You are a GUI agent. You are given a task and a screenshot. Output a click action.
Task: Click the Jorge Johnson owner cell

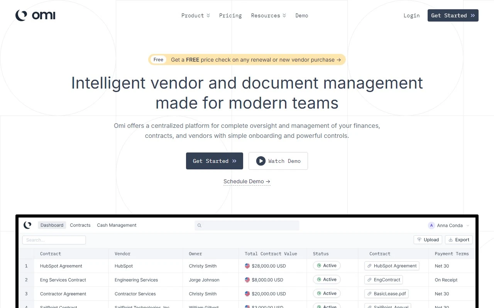pyautogui.click(x=204, y=280)
